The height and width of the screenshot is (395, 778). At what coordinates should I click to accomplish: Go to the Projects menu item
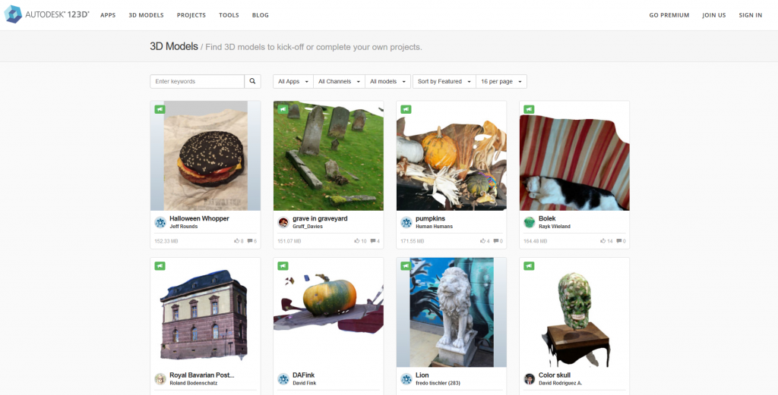pos(191,15)
